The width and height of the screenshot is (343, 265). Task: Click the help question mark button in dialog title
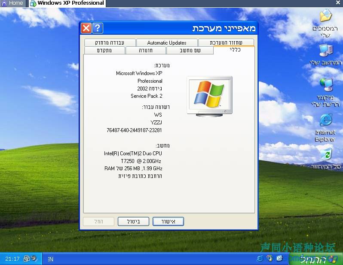point(98,28)
